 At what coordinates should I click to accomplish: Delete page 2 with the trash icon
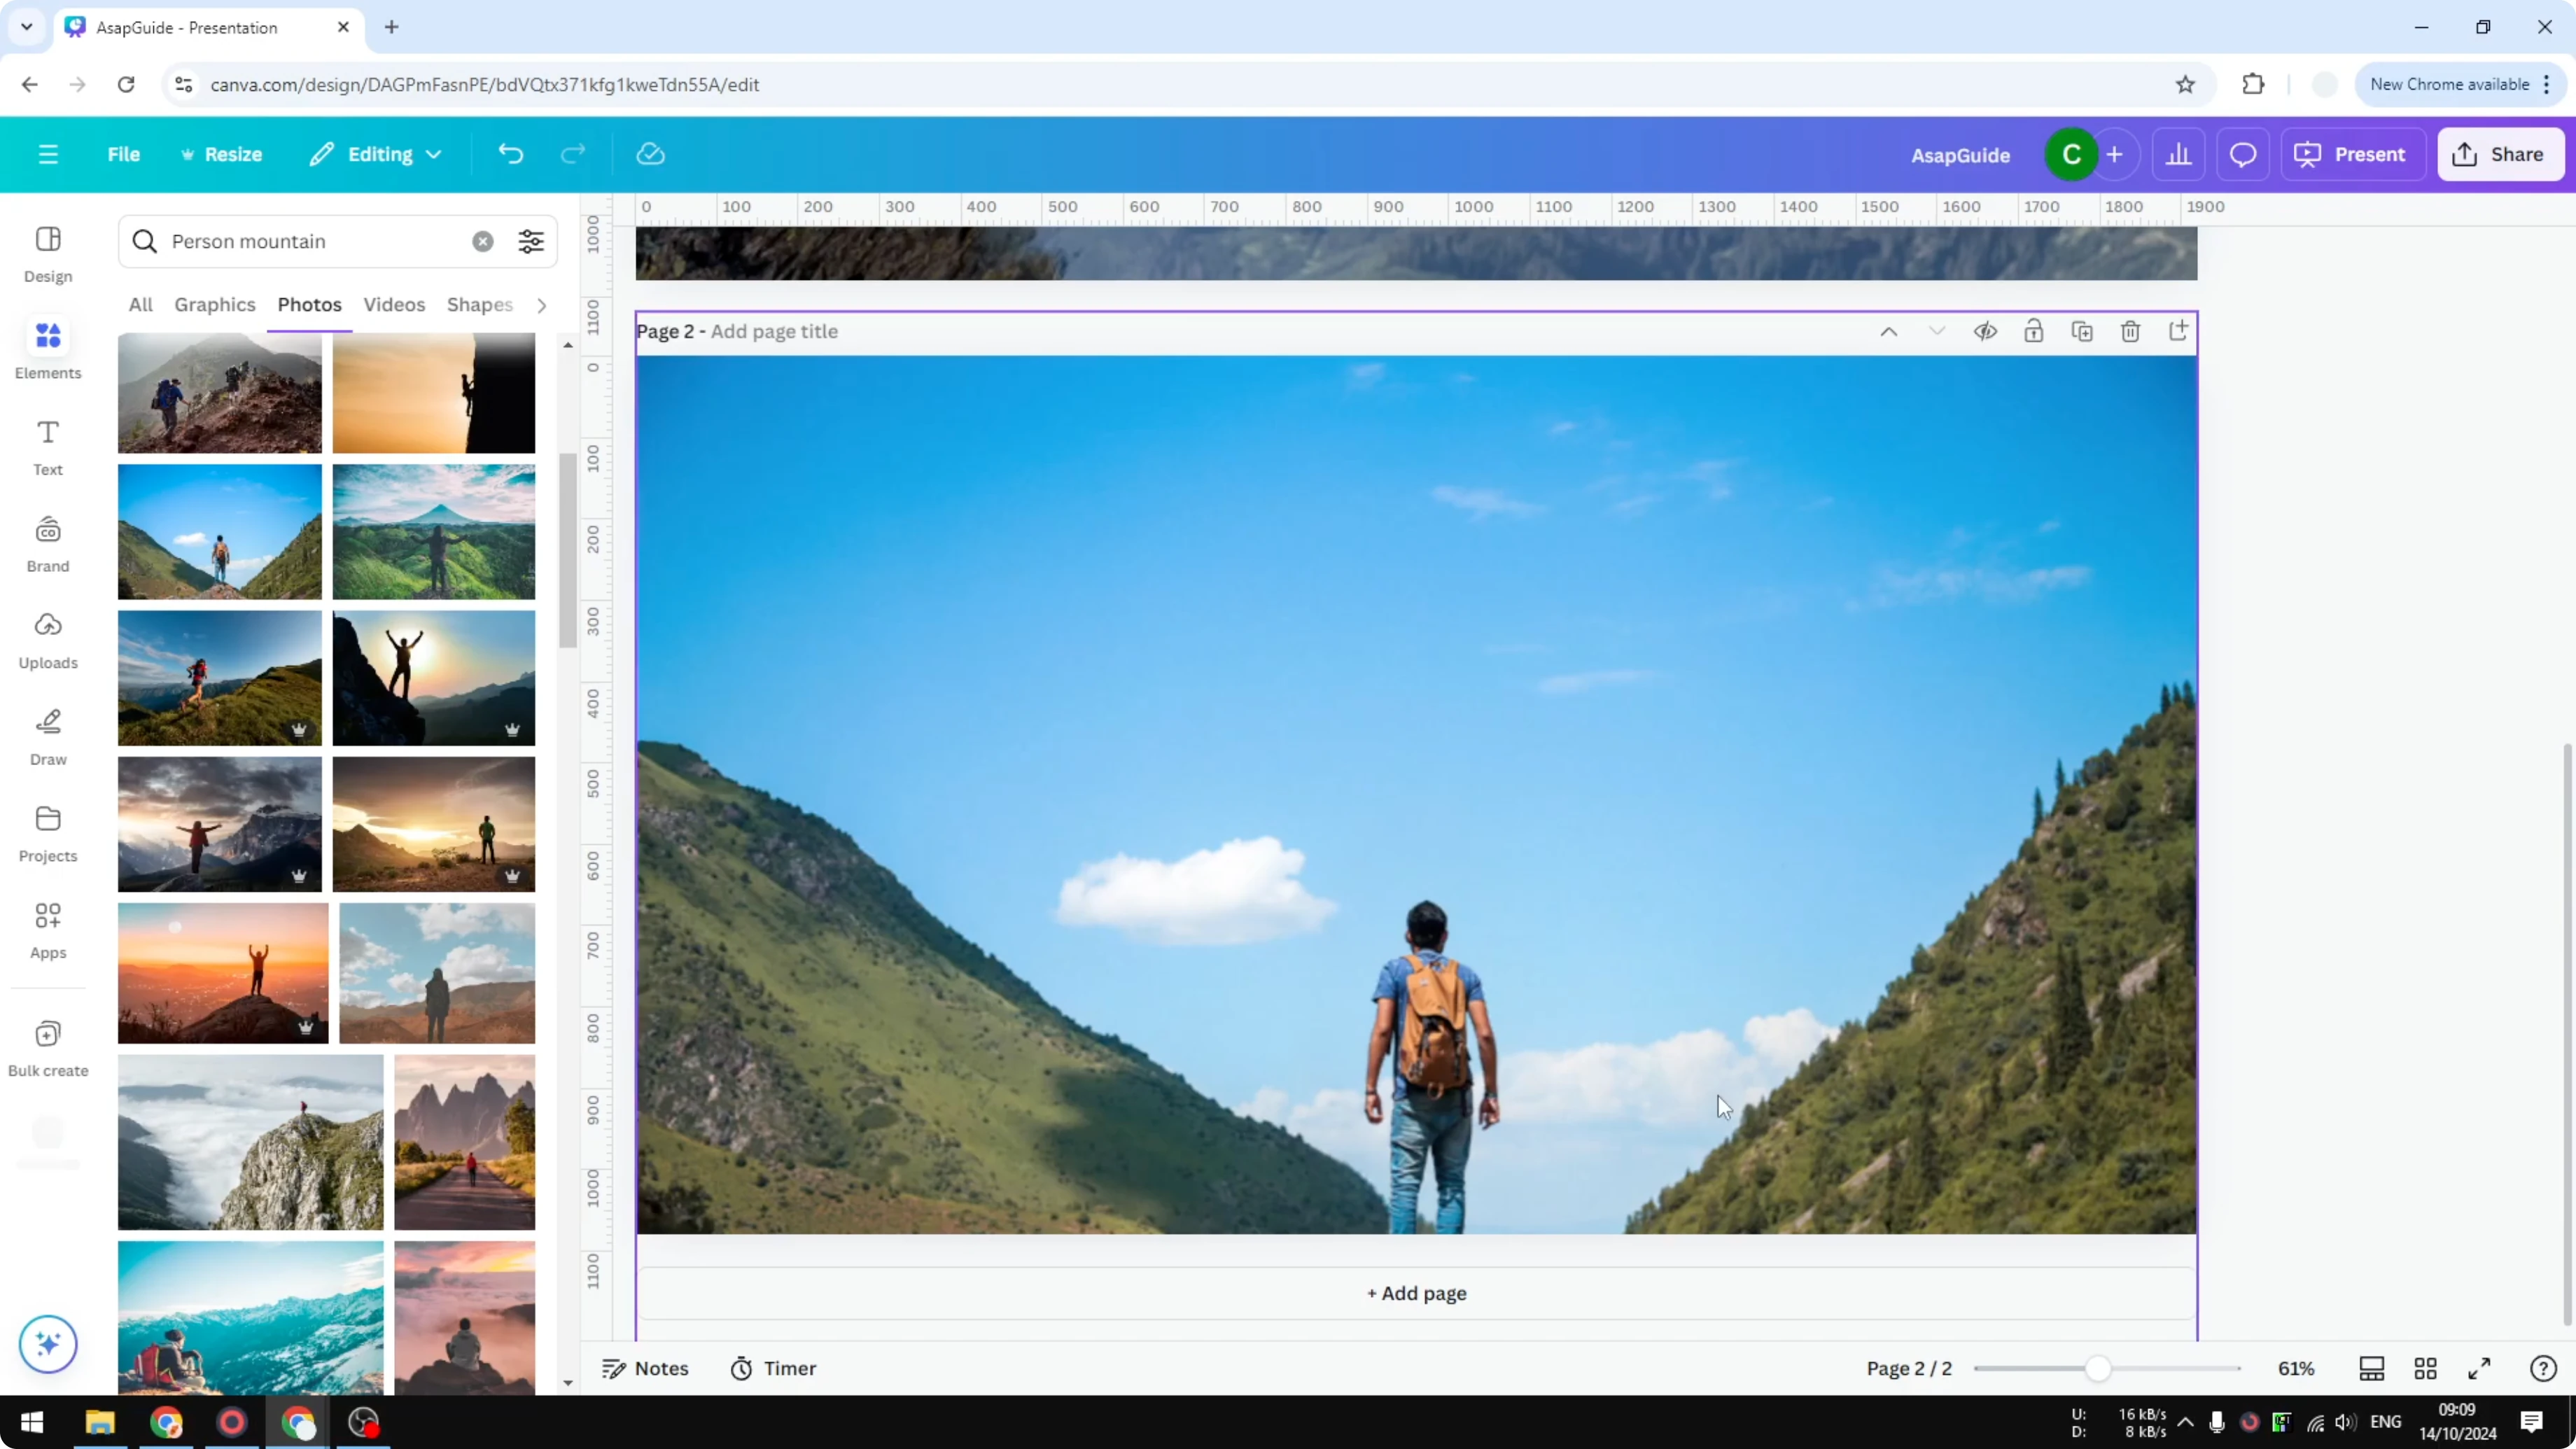(2130, 331)
